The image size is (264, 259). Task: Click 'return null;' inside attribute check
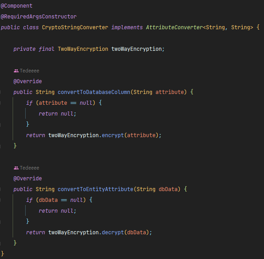click(57, 114)
